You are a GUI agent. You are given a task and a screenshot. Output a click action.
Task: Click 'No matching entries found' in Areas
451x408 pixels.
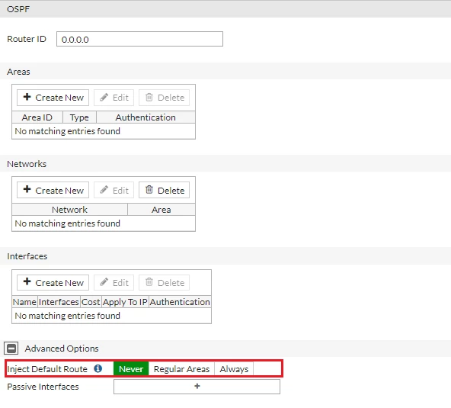point(68,131)
